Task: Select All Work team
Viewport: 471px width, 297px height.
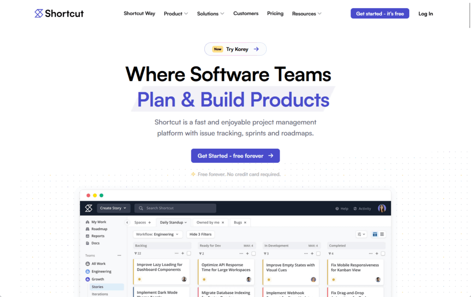Action: click(x=96, y=264)
